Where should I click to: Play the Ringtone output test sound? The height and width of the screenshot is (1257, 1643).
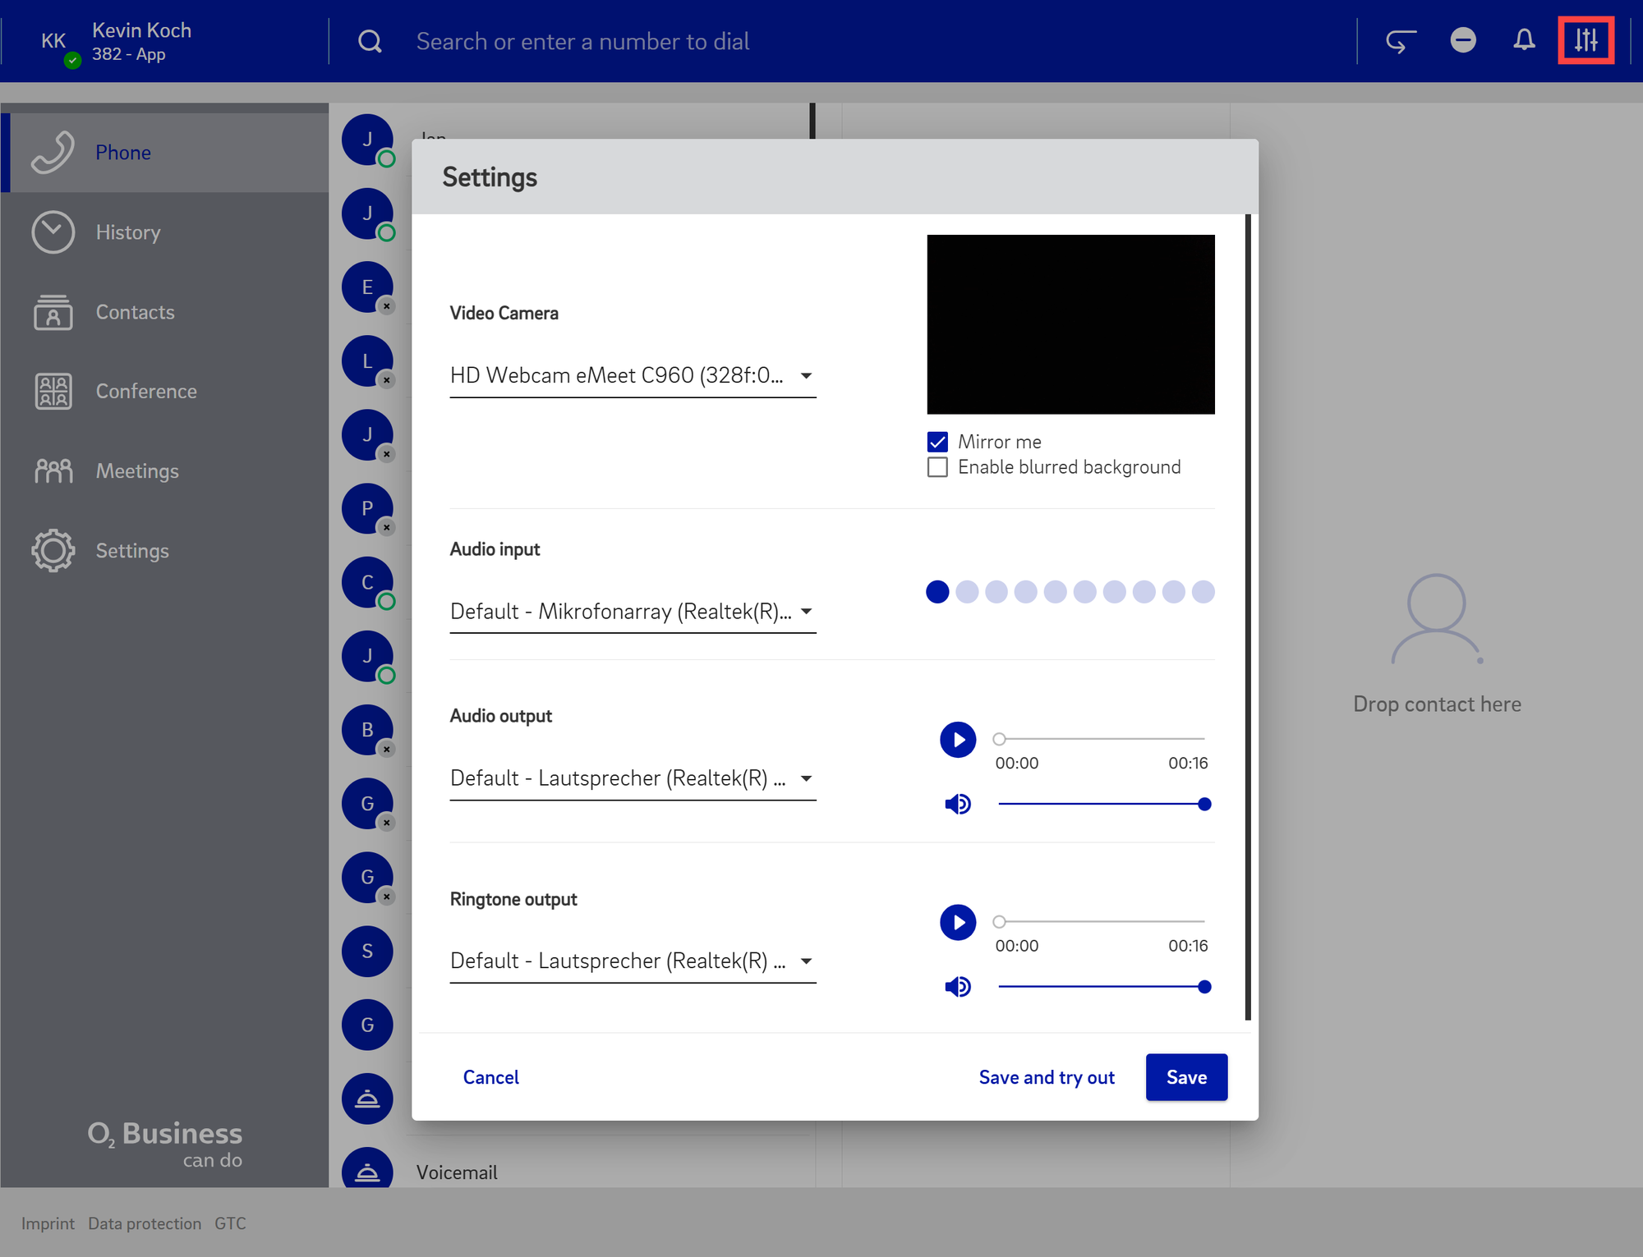(x=957, y=923)
